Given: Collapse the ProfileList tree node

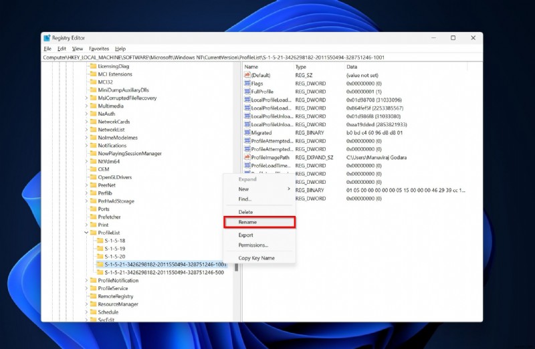Looking at the screenshot, I should pyautogui.click(x=86, y=233).
